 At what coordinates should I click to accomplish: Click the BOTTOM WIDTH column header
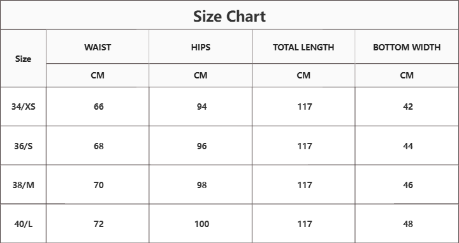(x=407, y=47)
